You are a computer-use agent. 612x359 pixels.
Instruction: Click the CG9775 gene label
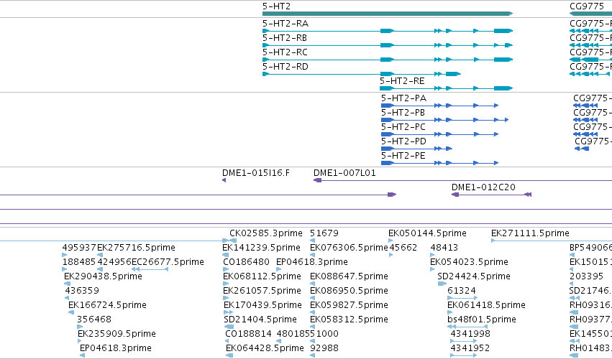tap(587, 6)
